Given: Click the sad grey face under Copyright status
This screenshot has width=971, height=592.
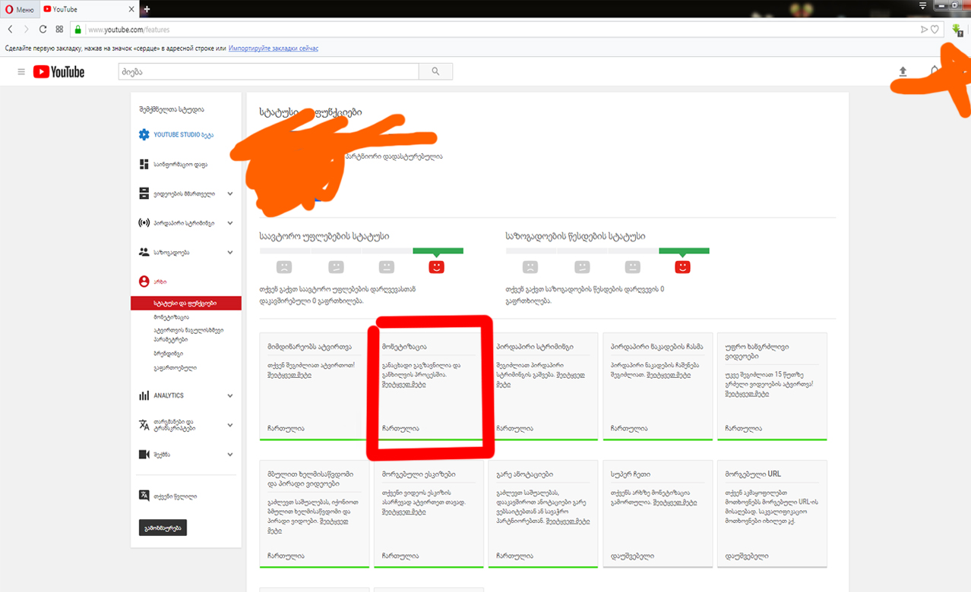Looking at the screenshot, I should [283, 267].
